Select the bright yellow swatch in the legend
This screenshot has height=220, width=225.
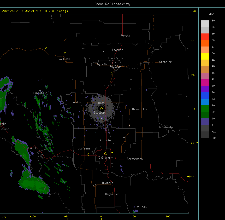pyautogui.click(x=205, y=56)
